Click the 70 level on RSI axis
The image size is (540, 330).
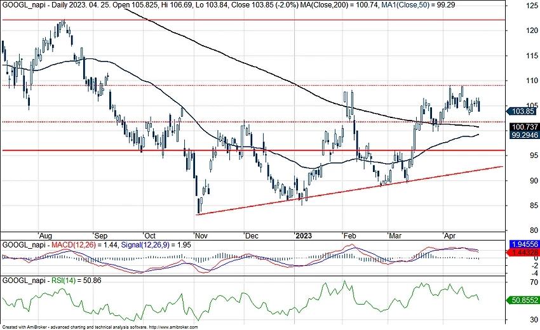534,282
